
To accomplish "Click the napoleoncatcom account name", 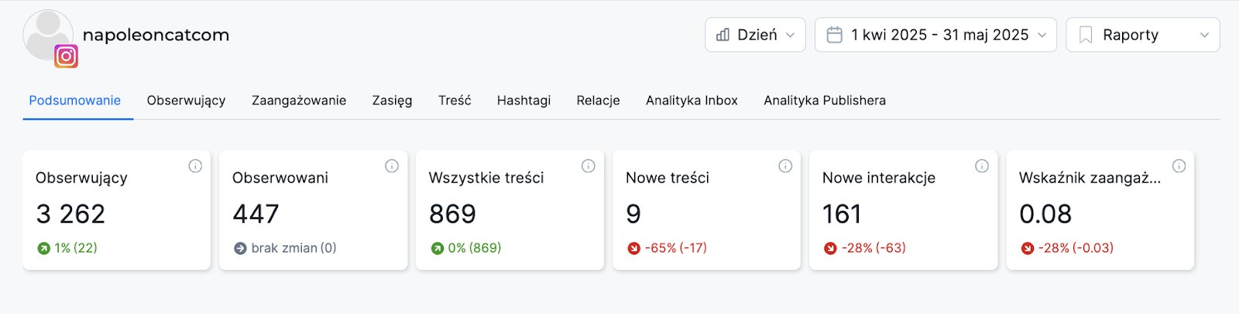I will click(156, 35).
